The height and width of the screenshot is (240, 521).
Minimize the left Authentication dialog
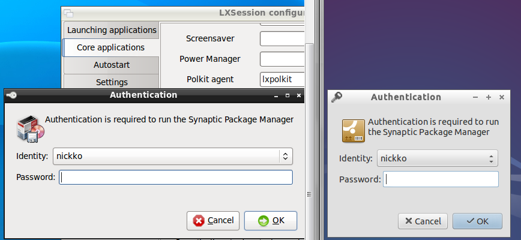[276, 95]
